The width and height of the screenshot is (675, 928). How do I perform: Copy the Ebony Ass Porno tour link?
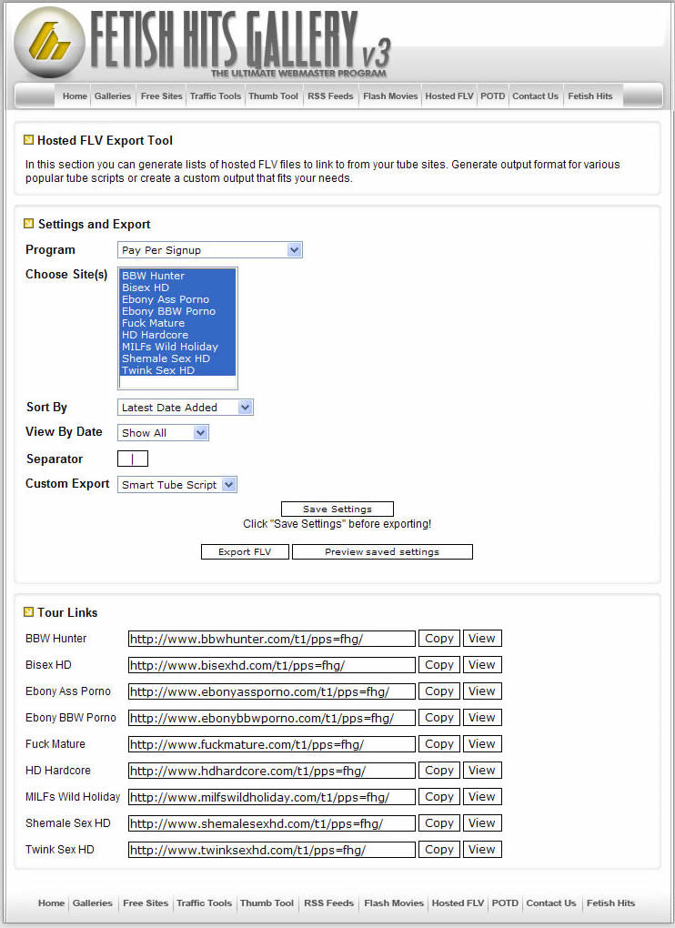439,691
